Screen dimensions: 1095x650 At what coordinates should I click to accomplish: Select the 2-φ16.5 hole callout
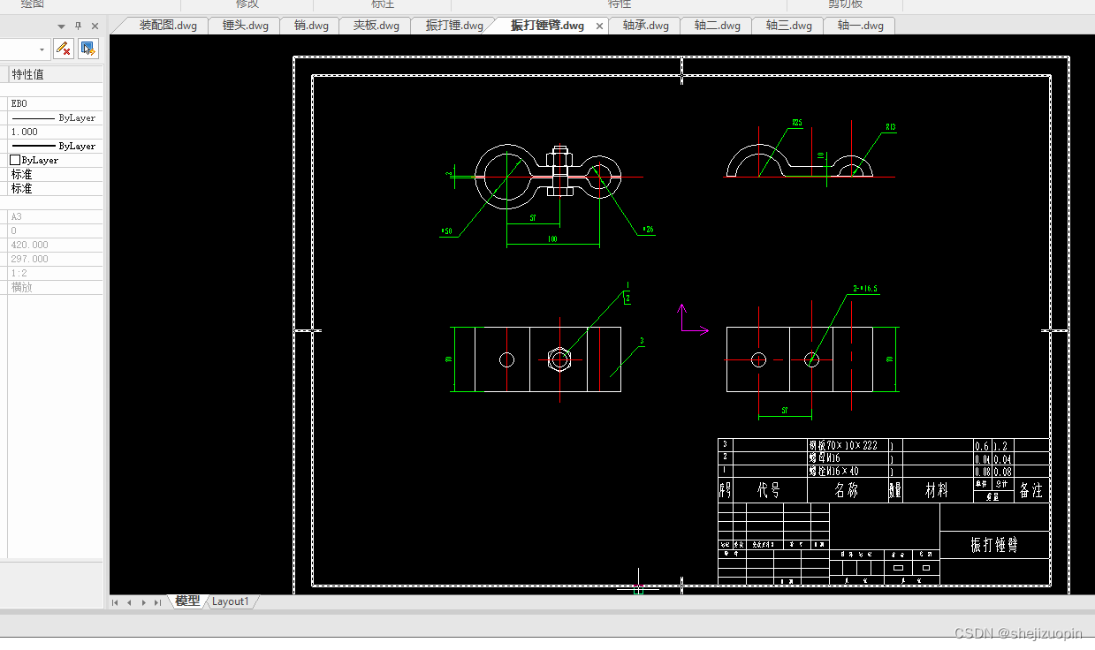click(865, 288)
